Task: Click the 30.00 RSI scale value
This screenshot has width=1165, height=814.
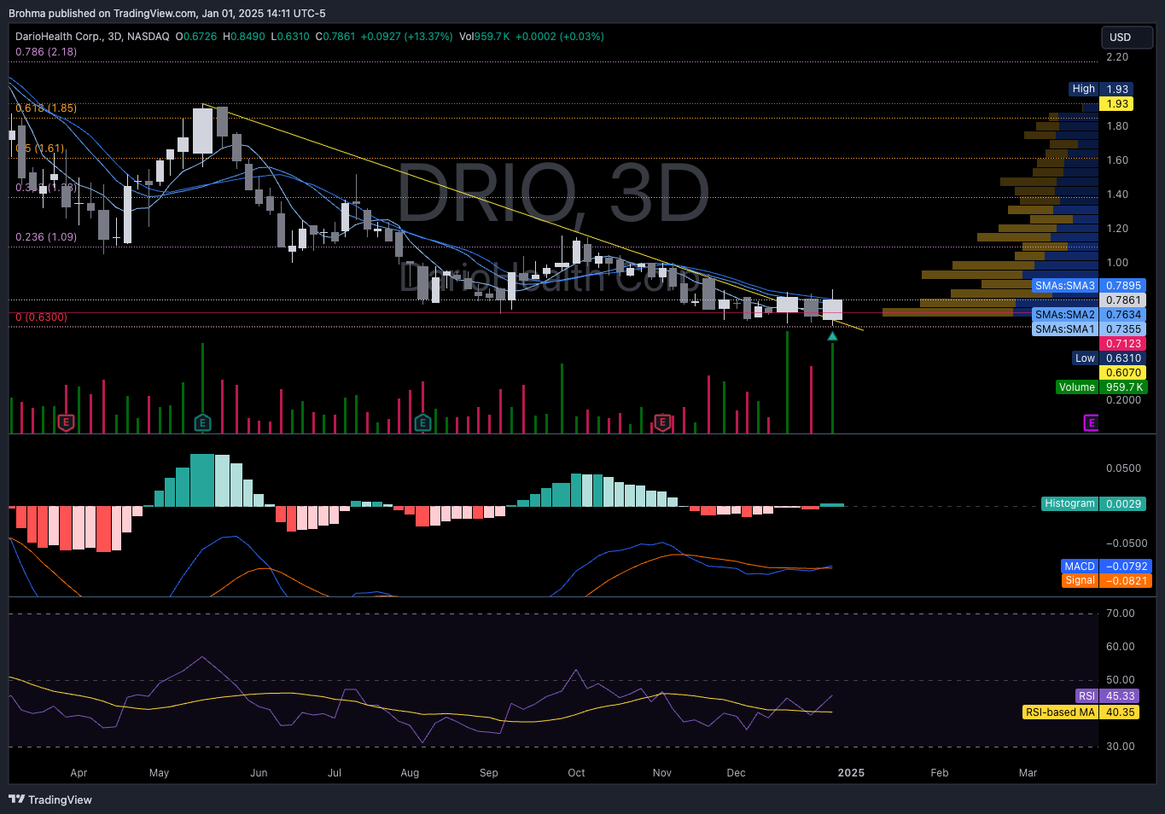Action: 1121,747
